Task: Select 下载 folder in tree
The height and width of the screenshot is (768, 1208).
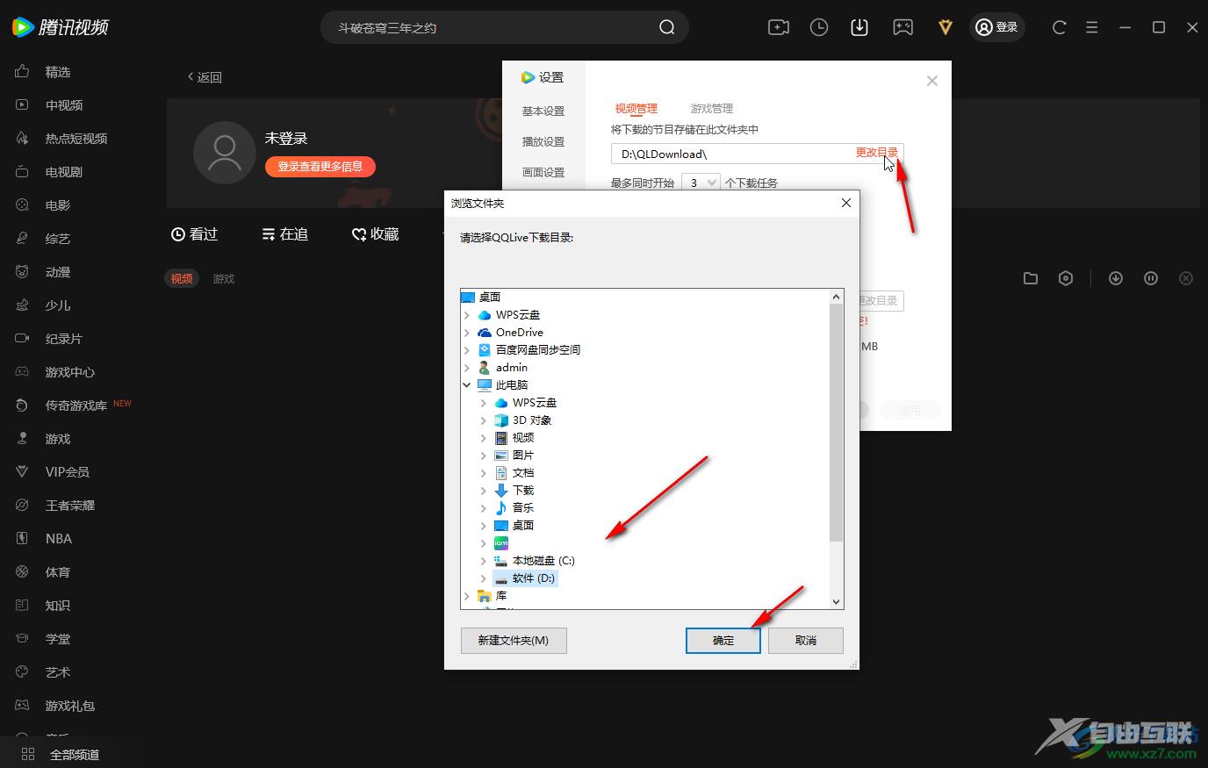Action: coord(523,491)
